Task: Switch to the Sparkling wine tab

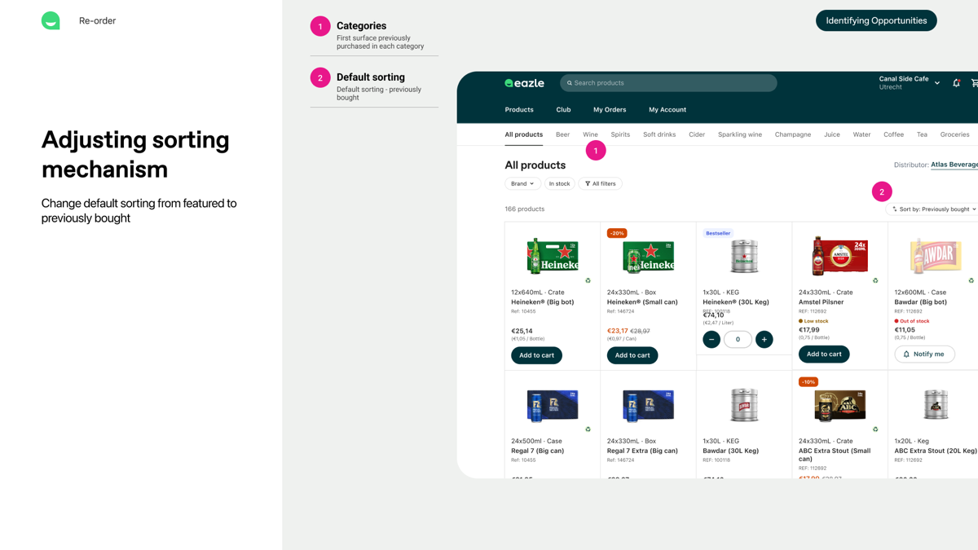Action: pyautogui.click(x=740, y=134)
